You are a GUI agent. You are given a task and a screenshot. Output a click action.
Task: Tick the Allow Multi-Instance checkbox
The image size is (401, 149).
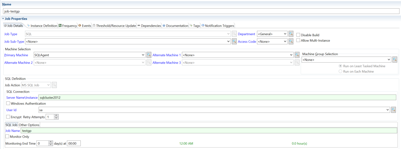[298, 40]
